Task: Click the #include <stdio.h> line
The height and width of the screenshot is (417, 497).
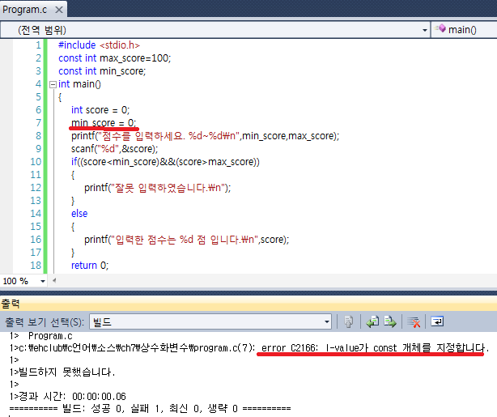Action: coord(99,45)
